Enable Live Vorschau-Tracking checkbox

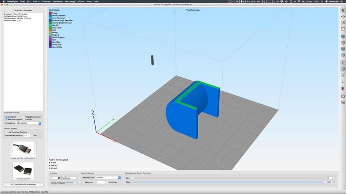click(6, 132)
